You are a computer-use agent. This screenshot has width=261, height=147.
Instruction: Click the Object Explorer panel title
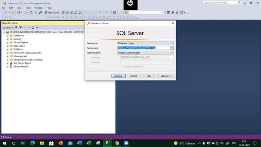click(x=10, y=23)
